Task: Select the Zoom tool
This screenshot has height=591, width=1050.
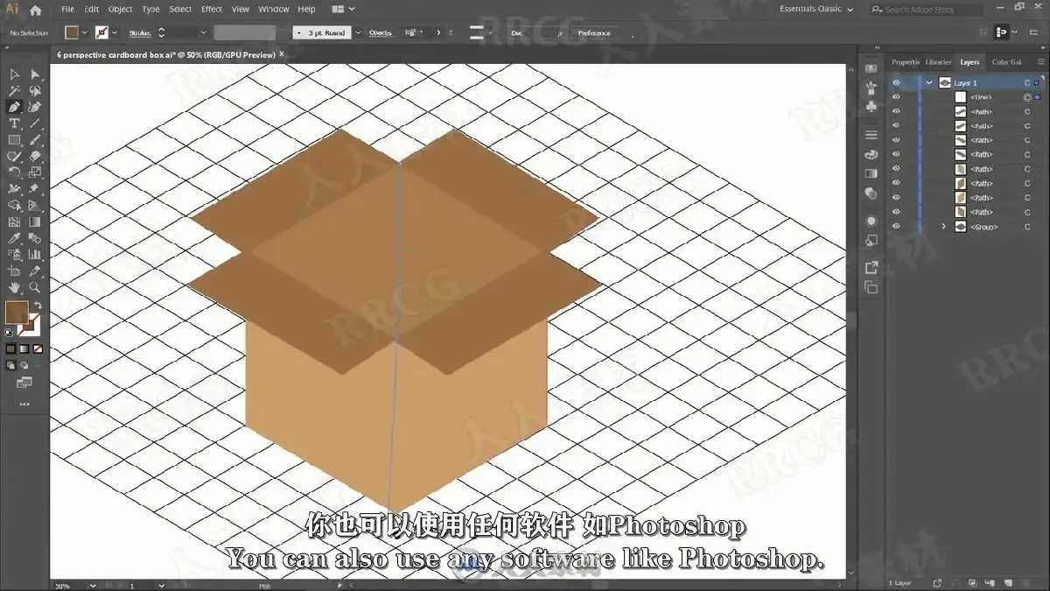Action: pyautogui.click(x=35, y=287)
